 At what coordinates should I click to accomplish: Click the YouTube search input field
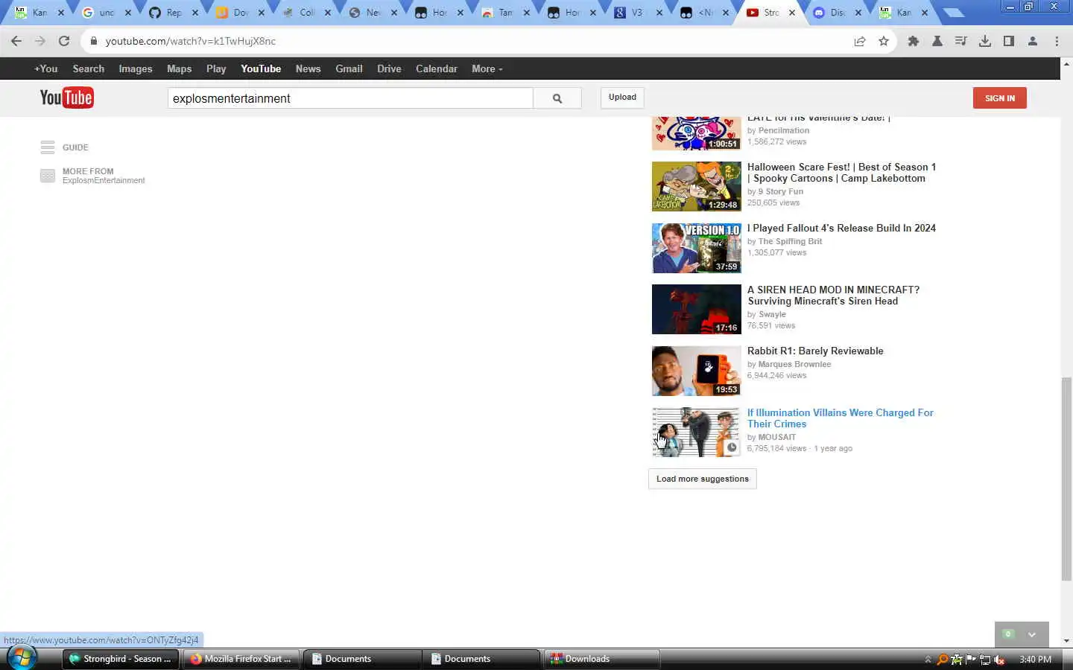pyautogui.click(x=350, y=98)
